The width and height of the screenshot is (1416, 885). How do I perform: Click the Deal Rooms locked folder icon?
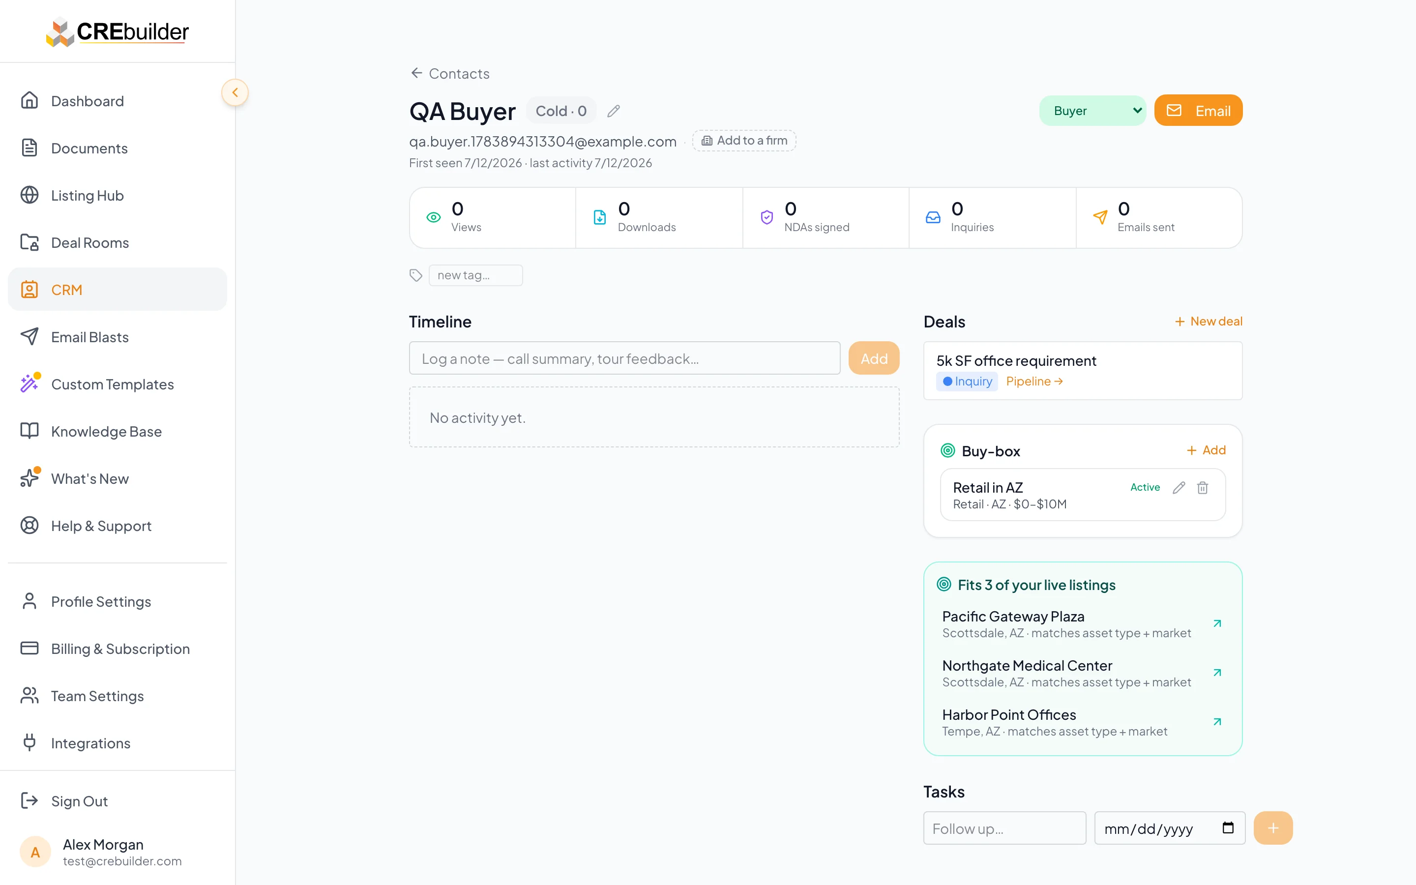pyautogui.click(x=29, y=242)
